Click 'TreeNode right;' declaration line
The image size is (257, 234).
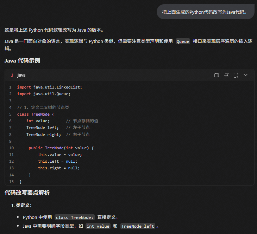tap(44, 135)
